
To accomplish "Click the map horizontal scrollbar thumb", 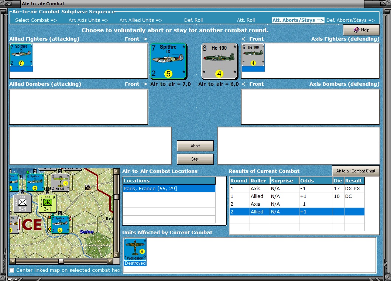I will coord(61,261).
